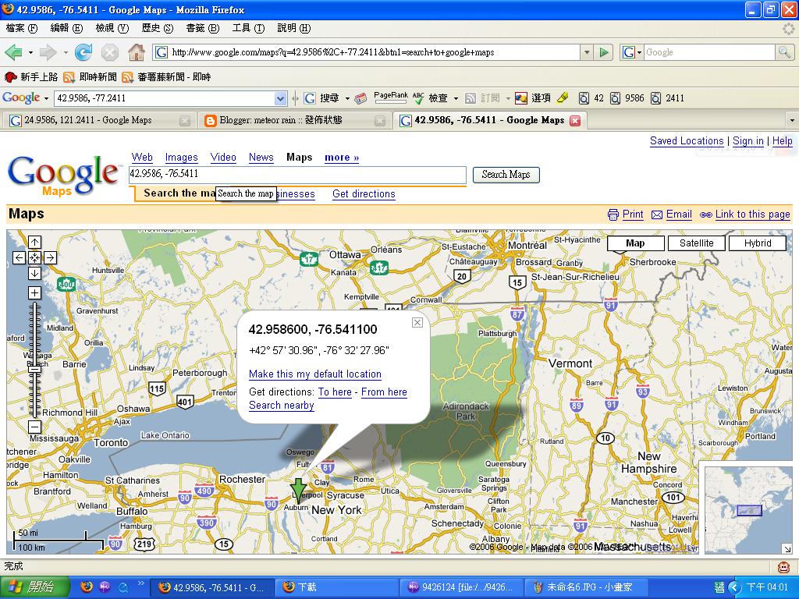Open the History menu (歷史)

(158, 29)
